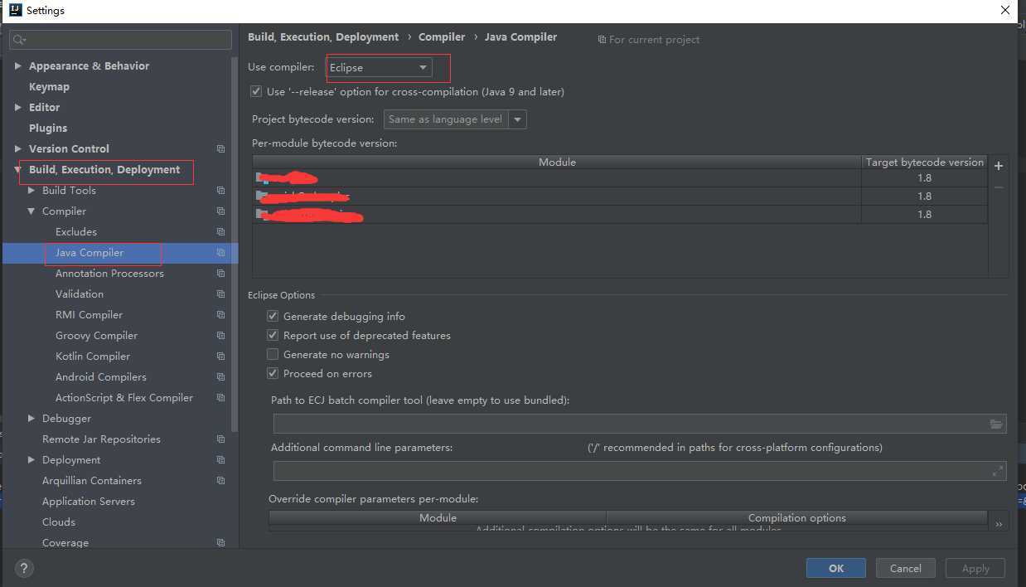1026x587 pixels.
Task: Open the help question mark button
Action: click(x=24, y=569)
